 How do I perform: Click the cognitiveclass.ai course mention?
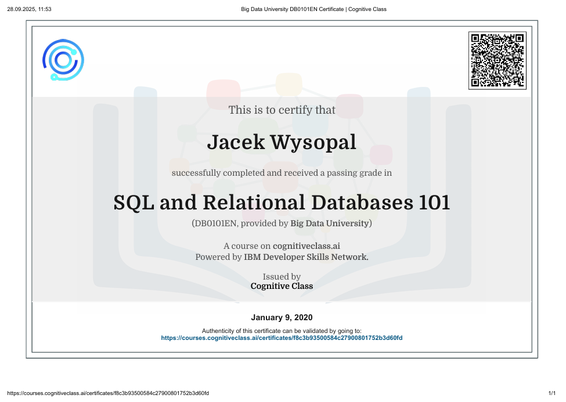[306, 246]
